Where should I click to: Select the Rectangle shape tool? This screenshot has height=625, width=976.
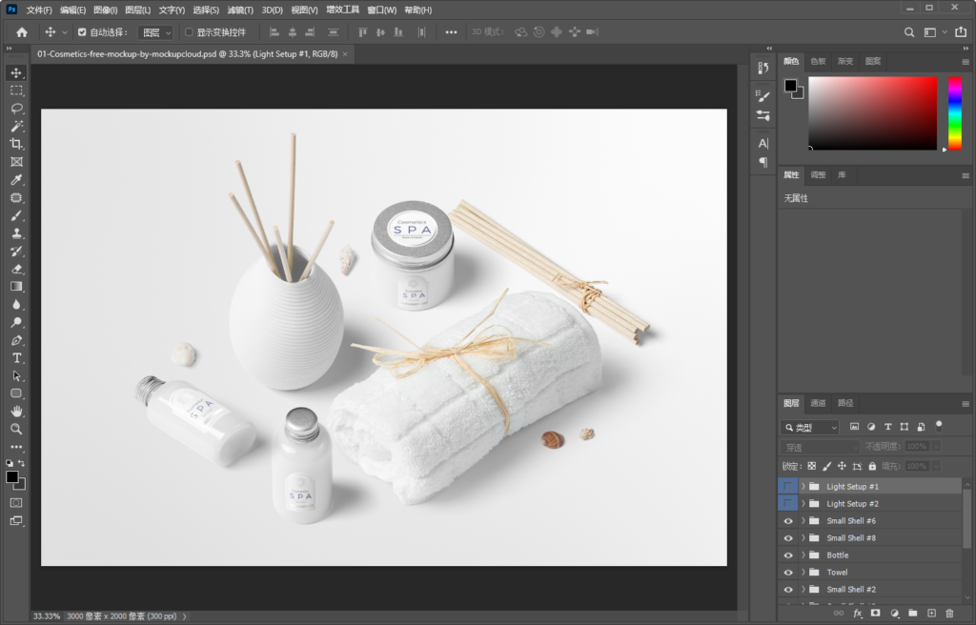(16, 393)
